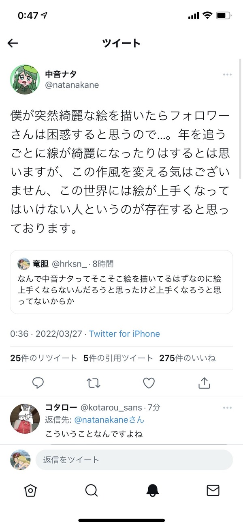Open the Search magnifier tab
The width and height of the screenshot is (243, 527).
92,490
